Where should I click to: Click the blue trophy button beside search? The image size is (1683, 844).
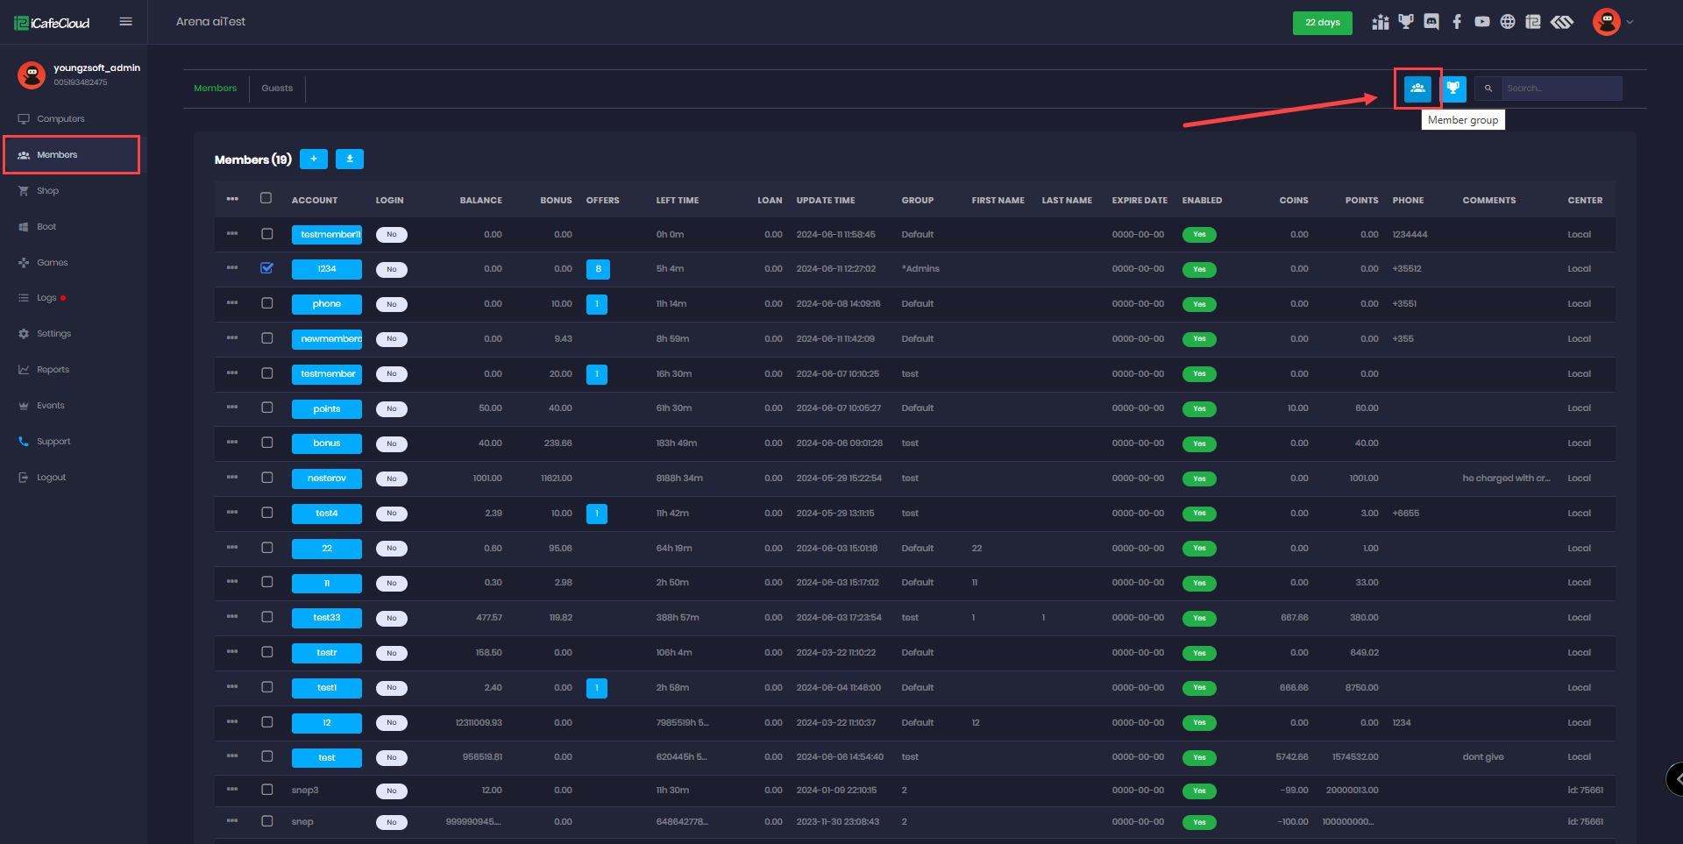pyautogui.click(x=1453, y=89)
